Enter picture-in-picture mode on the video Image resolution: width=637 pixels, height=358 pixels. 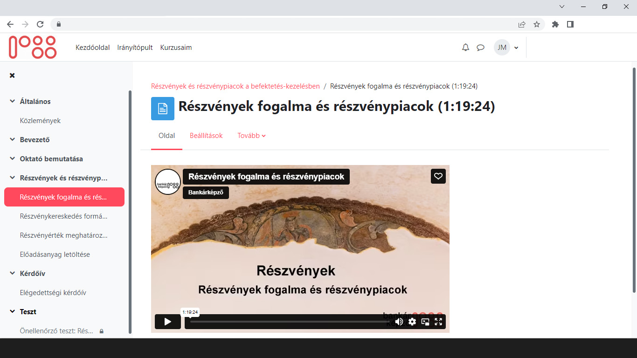point(425,322)
